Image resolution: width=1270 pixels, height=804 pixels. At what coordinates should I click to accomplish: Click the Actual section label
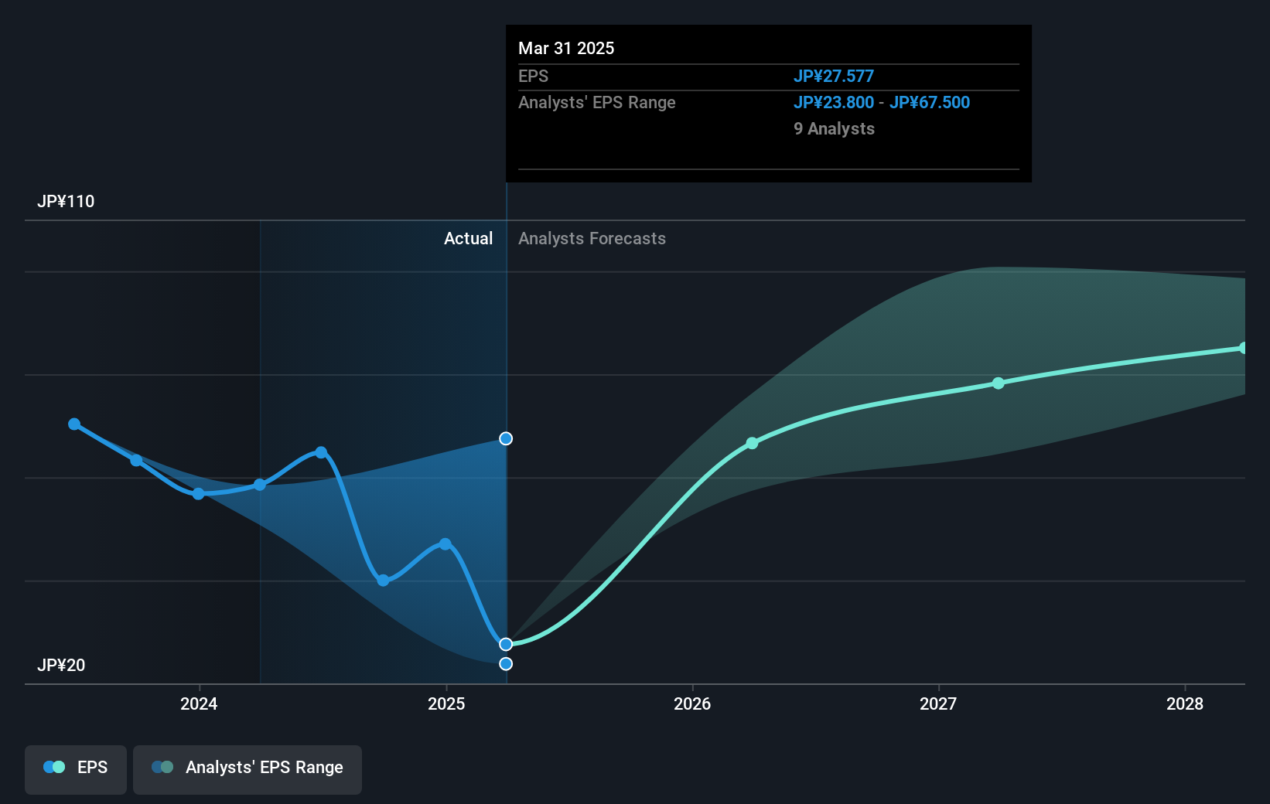click(468, 239)
